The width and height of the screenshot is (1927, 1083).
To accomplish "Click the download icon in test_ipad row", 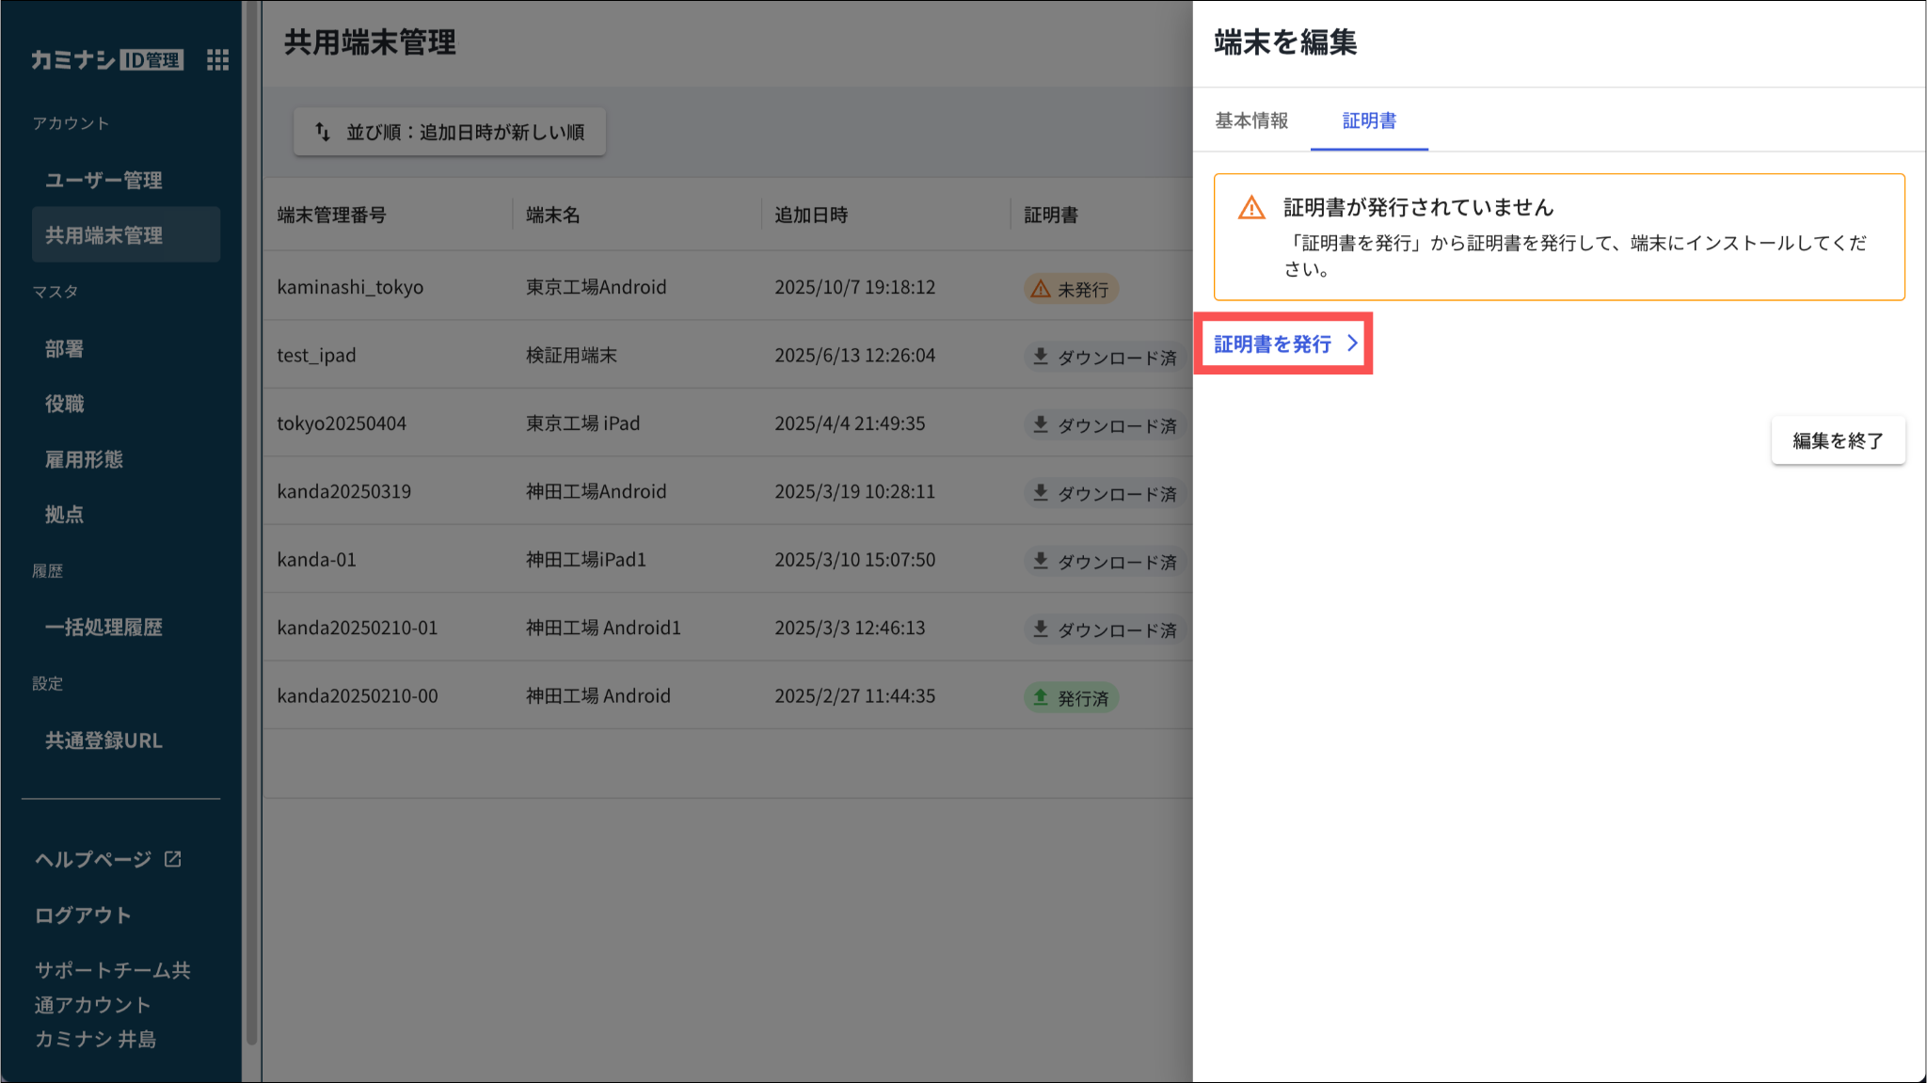I will coord(1040,357).
